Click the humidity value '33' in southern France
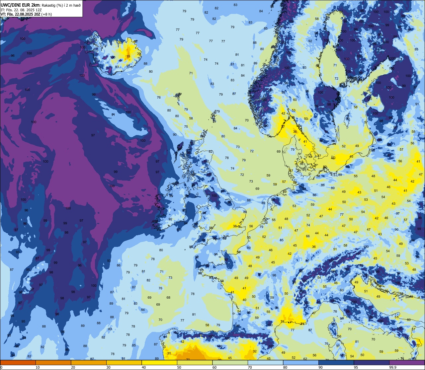Viewport: 425px width, 370px height. [282, 321]
